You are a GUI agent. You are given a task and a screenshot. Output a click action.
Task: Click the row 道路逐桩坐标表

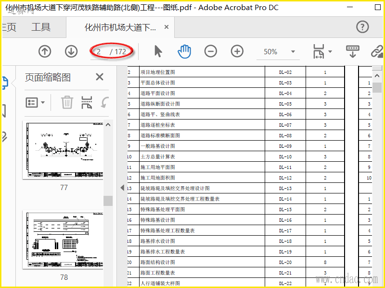coord(236,125)
